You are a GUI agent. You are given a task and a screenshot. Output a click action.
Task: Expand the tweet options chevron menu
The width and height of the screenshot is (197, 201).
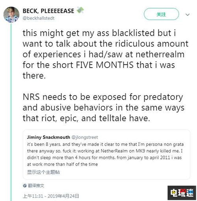(188, 15)
